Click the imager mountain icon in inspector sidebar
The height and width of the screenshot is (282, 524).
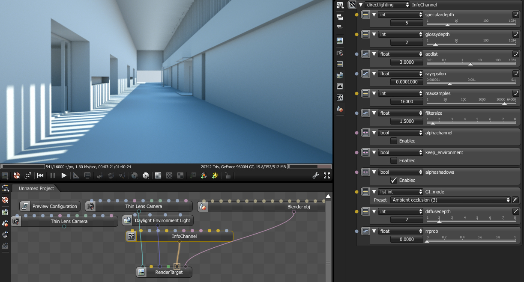click(340, 86)
